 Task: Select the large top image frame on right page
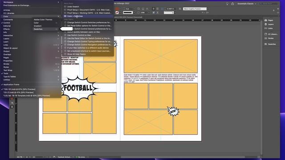point(161,56)
